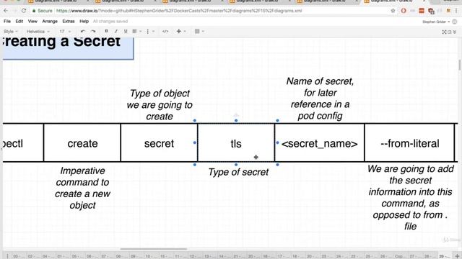Open the Stephen Grider account dropdown
462x259 pixels.
[436, 22]
